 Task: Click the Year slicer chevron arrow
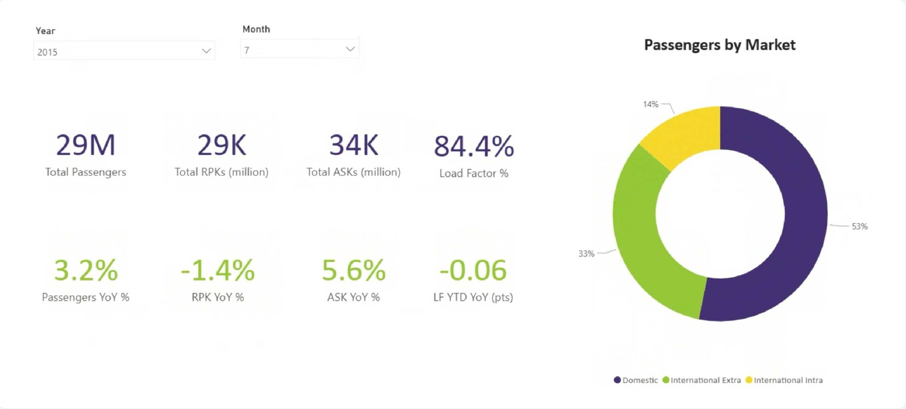coord(206,51)
